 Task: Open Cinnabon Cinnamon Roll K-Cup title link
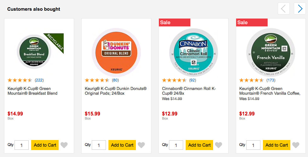[x=189, y=91]
